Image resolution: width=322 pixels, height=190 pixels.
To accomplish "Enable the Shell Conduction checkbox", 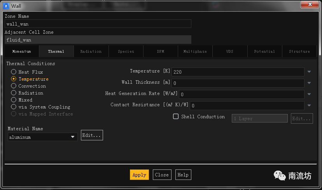I will point(176,117).
